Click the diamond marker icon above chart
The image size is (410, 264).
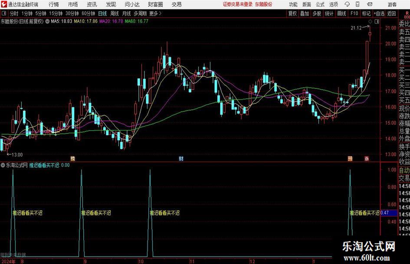pos(370,21)
